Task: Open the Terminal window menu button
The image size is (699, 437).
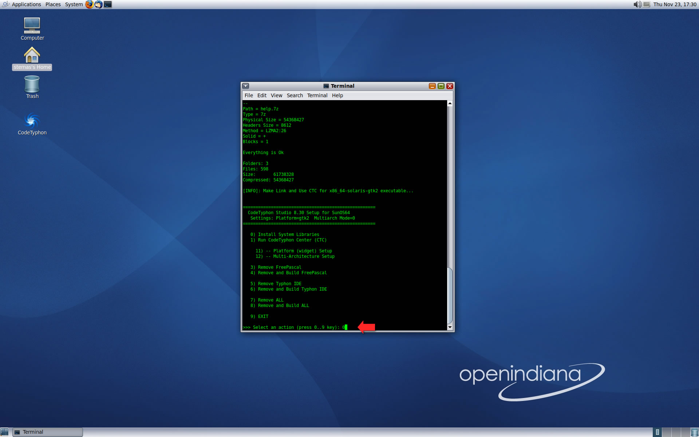Action: pos(246,86)
